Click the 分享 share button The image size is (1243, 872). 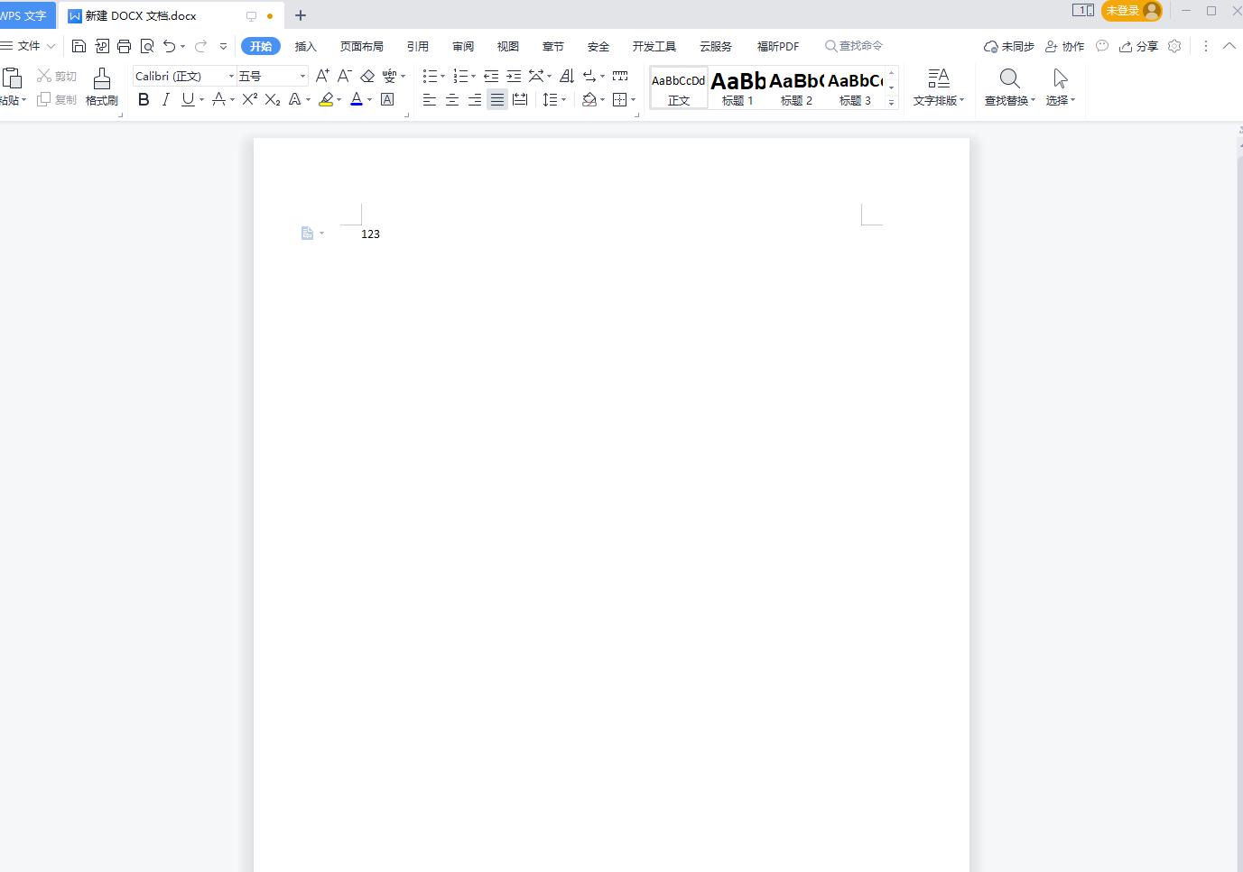pyautogui.click(x=1138, y=46)
